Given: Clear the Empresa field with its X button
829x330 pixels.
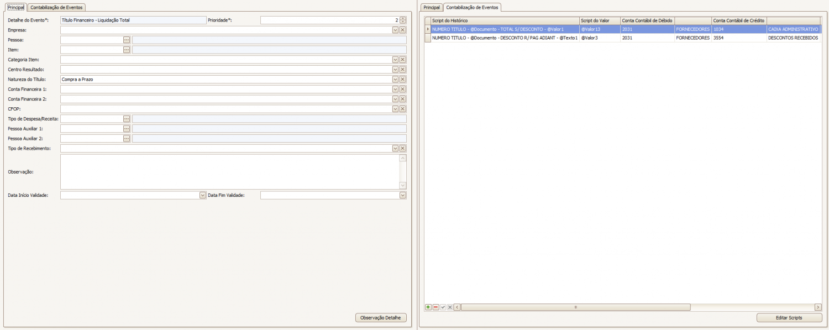Looking at the screenshot, I should [x=403, y=30].
